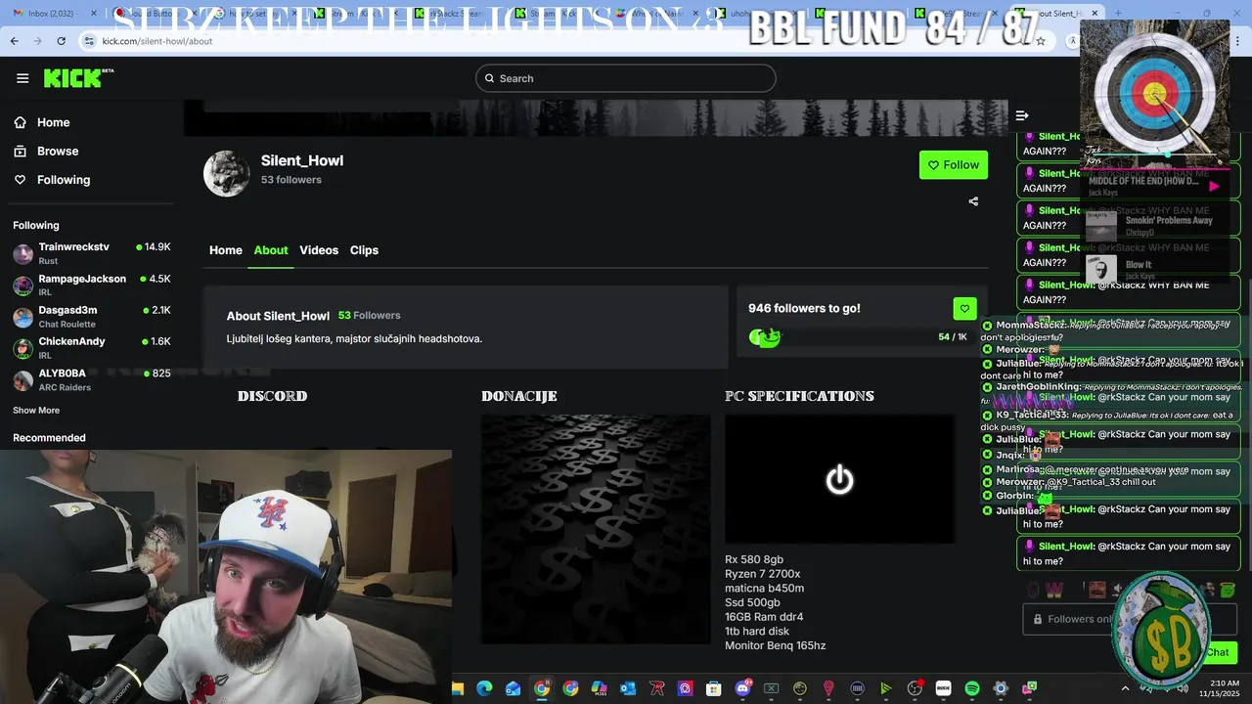This screenshot has width=1252, height=704.
Task: Click RampageJackson avatar in sidebar
Action: click(x=22, y=286)
